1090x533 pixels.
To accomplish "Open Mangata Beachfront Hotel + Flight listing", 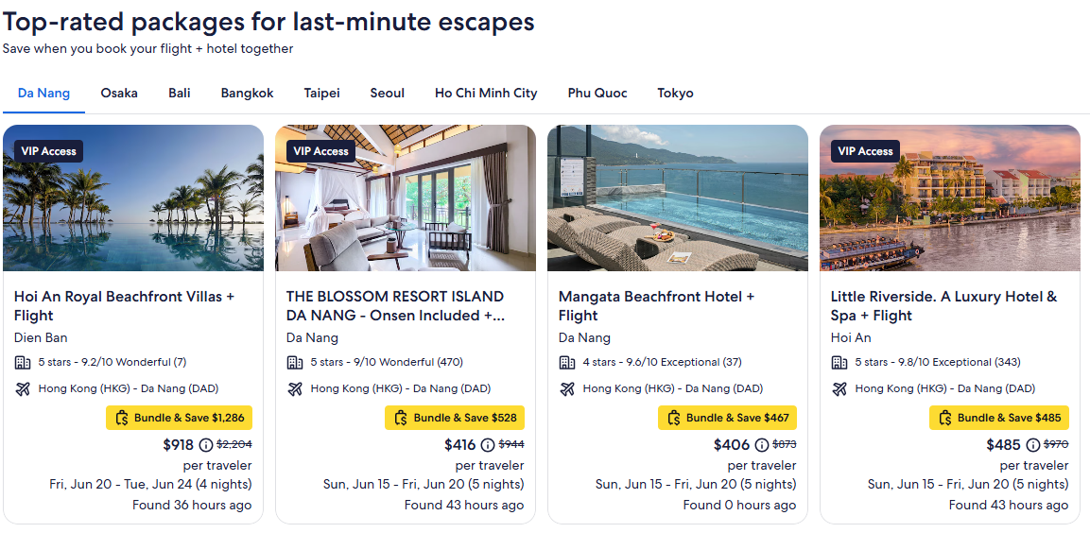I will click(656, 305).
